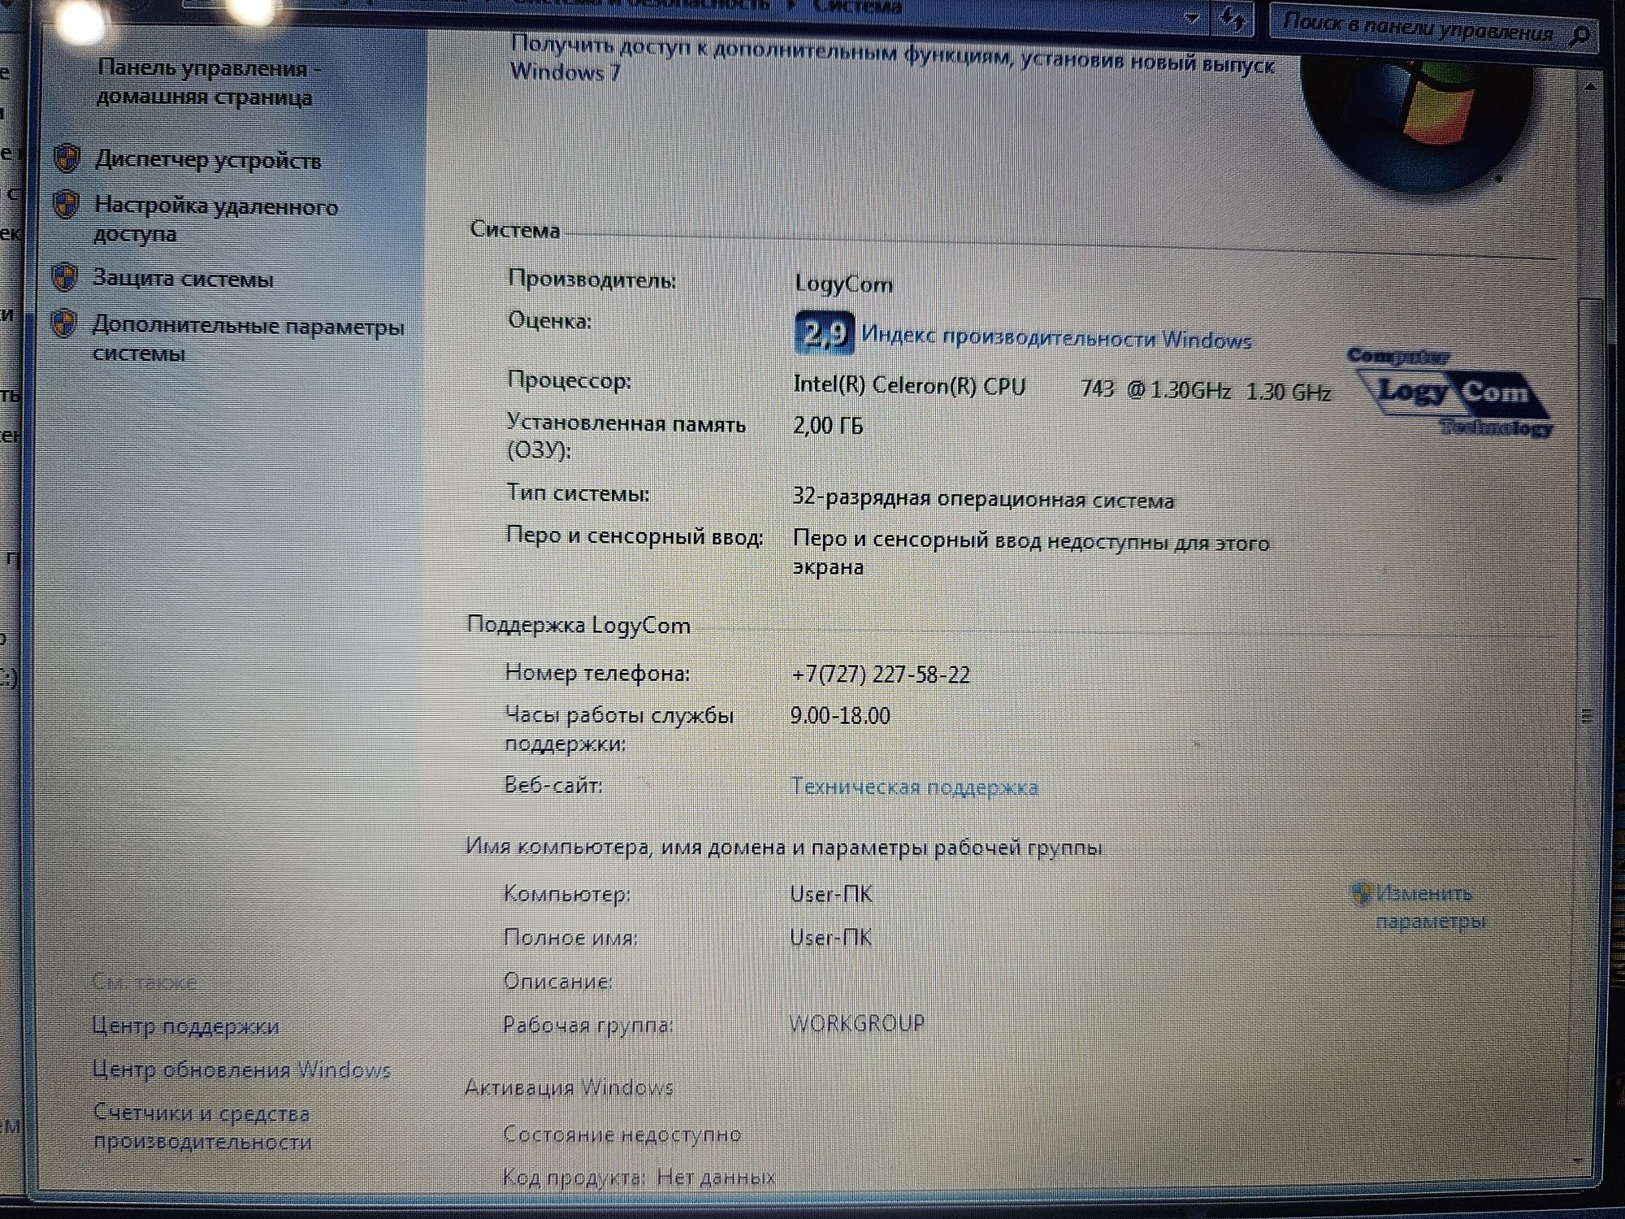Click shield icon next to Настройка удаленного доступа
1625x1219 pixels.
tap(66, 204)
